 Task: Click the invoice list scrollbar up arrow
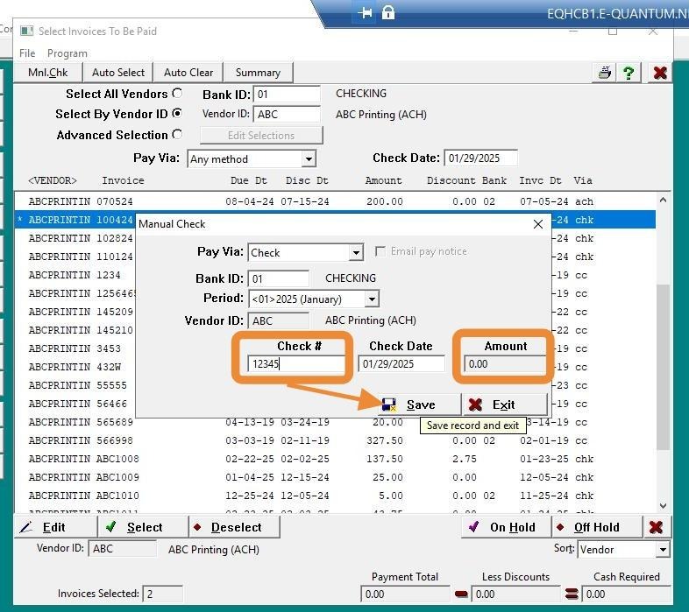coord(663,200)
